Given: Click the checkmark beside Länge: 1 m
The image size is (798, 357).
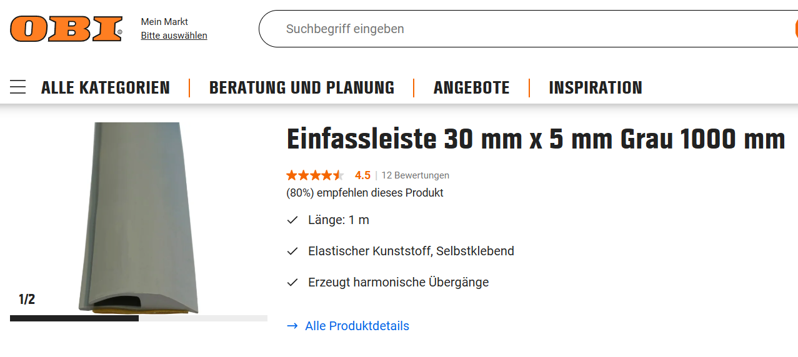Looking at the screenshot, I should point(292,220).
